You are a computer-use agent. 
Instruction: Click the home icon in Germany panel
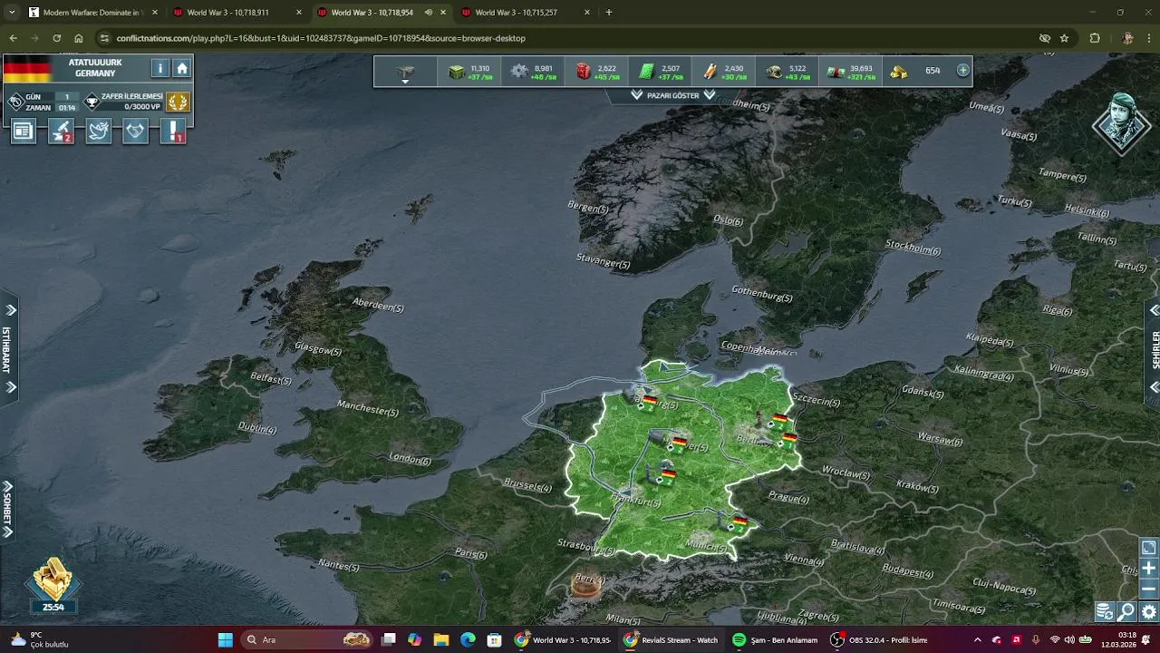tap(182, 68)
